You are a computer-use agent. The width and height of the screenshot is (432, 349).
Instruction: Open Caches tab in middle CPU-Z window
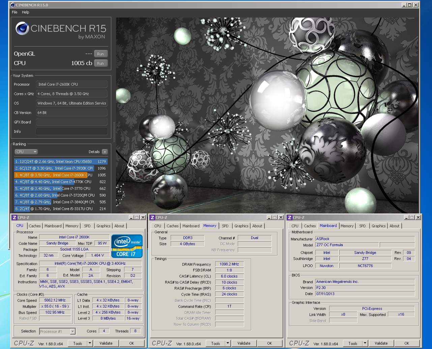click(173, 226)
